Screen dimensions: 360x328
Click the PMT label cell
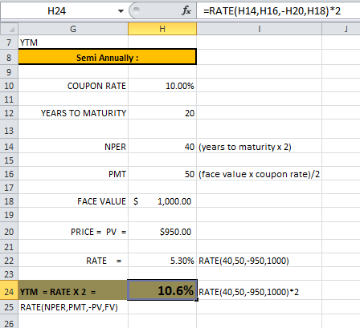73,174
